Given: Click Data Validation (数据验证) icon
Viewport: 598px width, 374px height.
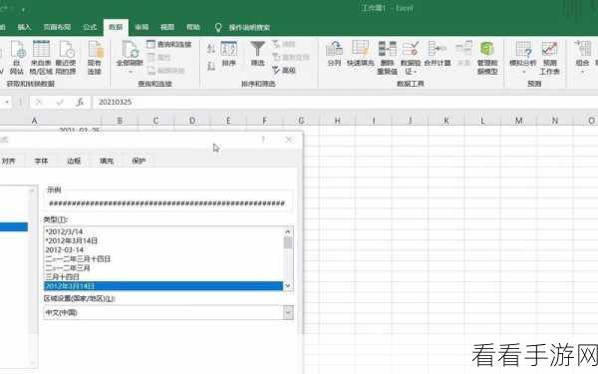Looking at the screenshot, I should 411,49.
